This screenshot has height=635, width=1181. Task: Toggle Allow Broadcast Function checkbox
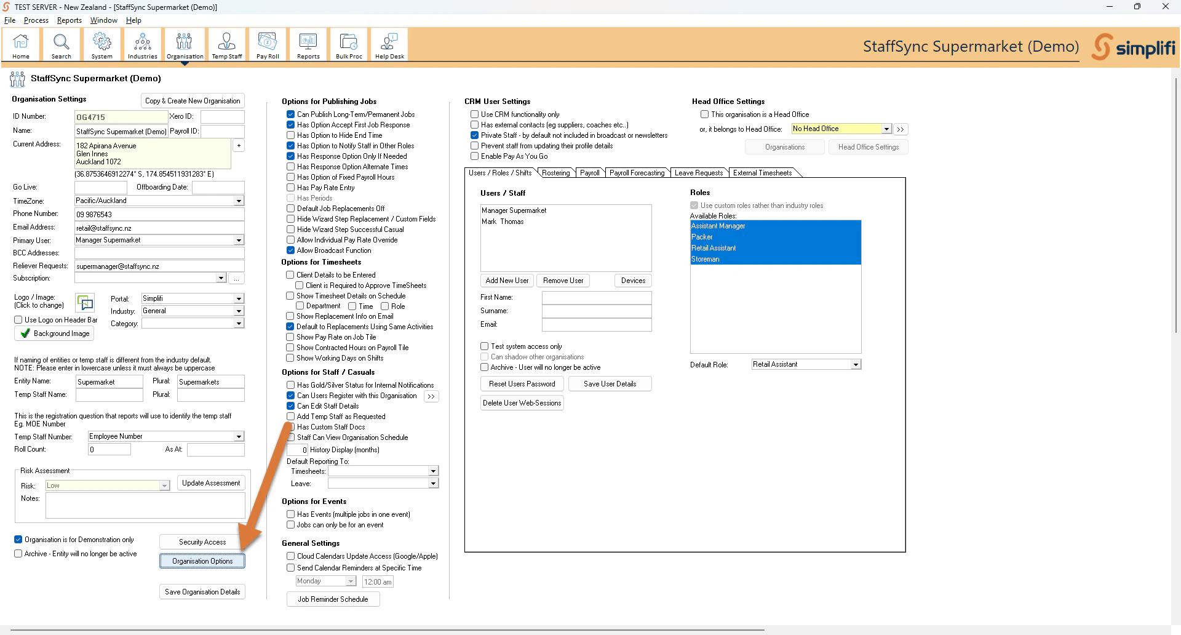tap(290, 250)
